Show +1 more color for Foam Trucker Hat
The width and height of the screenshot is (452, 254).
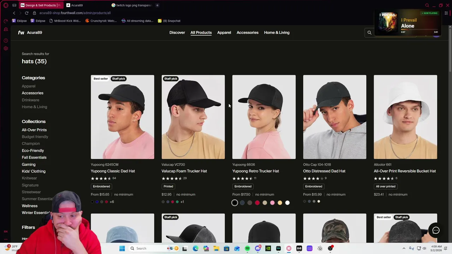[x=182, y=202]
